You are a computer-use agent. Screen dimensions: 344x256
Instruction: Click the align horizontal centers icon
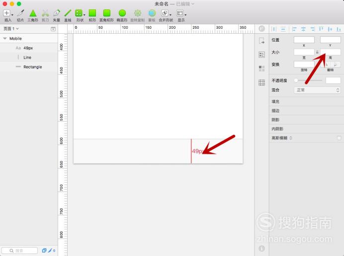[x=303, y=29]
